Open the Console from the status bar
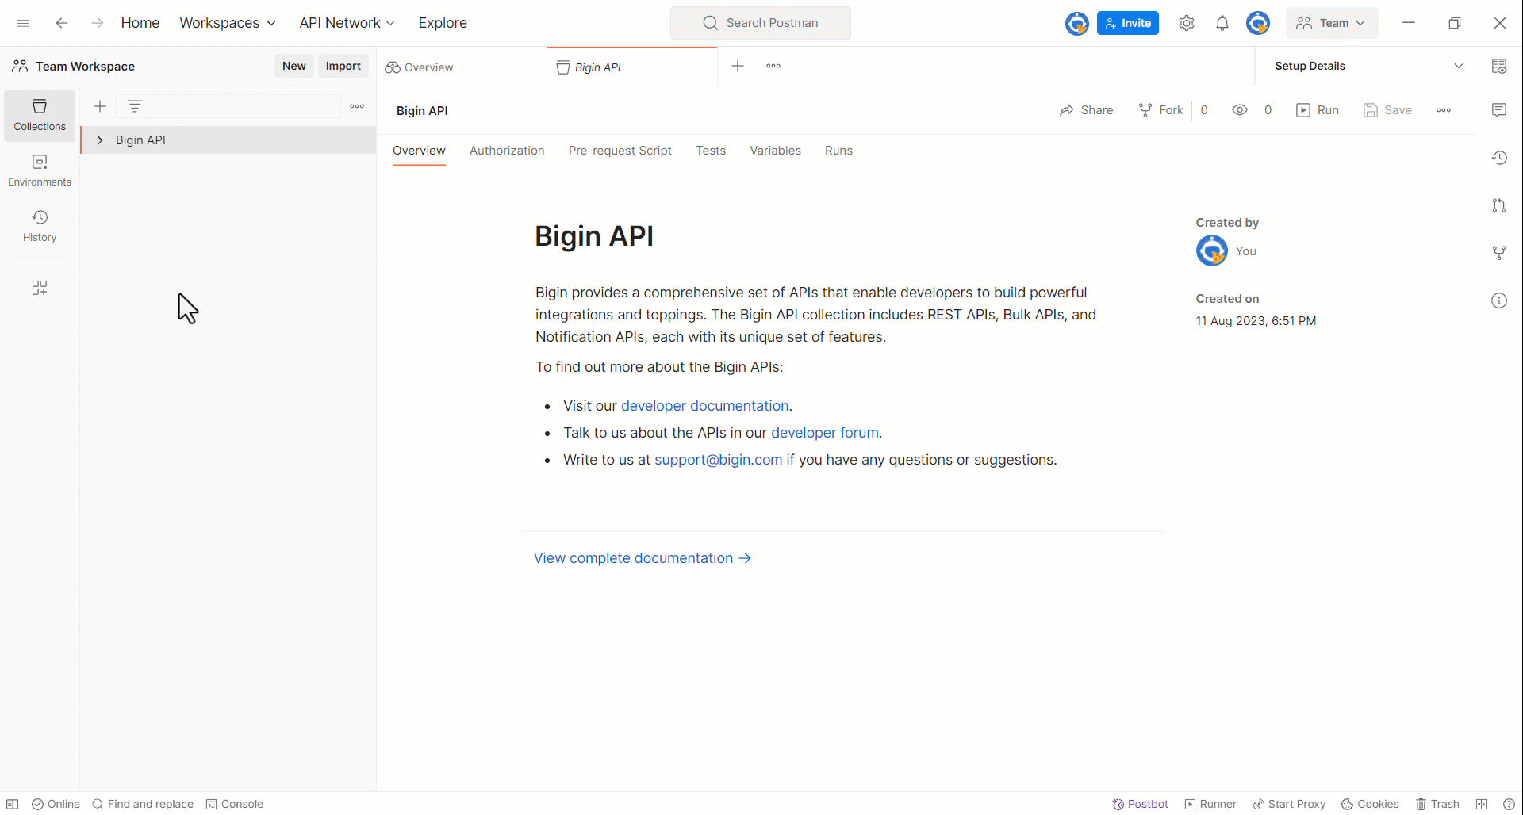This screenshot has height=815, width=1523. tap(234, 804)
